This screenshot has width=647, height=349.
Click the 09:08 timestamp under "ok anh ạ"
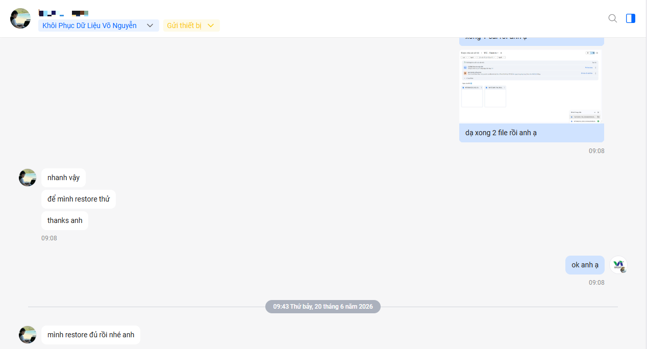pos(596,283)
